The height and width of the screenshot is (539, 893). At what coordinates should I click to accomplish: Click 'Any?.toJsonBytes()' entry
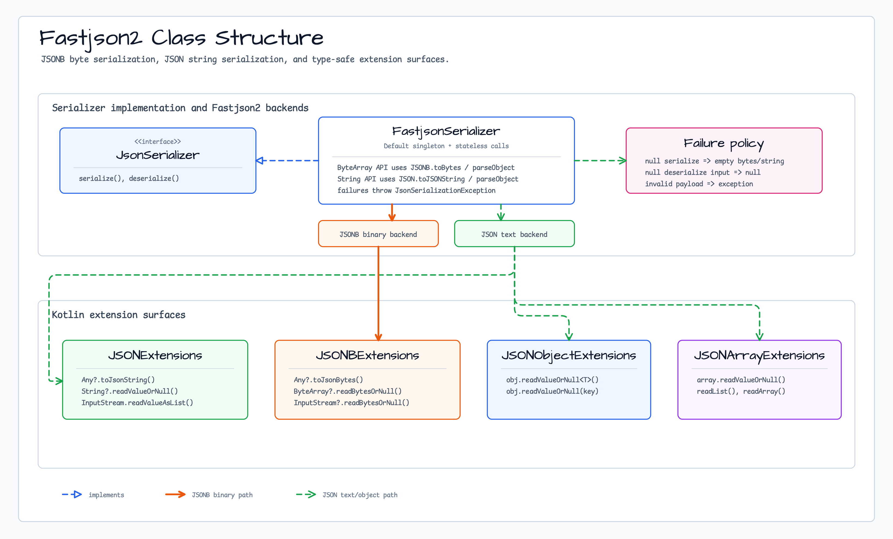(328, 380)
